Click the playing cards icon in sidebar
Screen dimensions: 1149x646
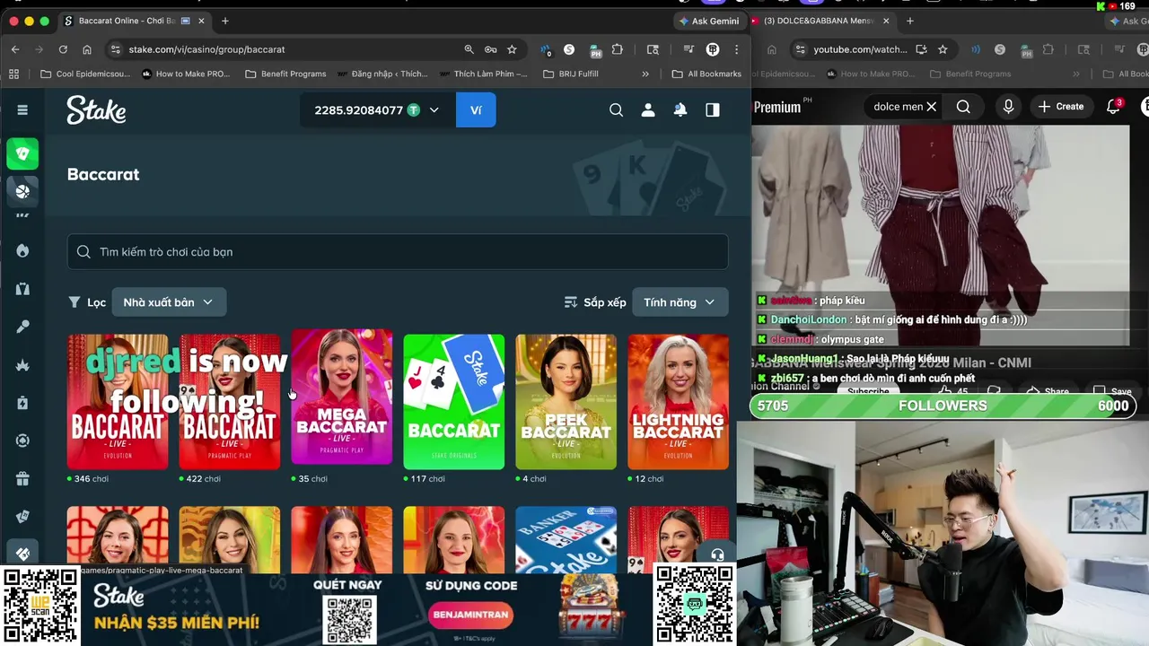pyautogui.click(x=22, y=516)
